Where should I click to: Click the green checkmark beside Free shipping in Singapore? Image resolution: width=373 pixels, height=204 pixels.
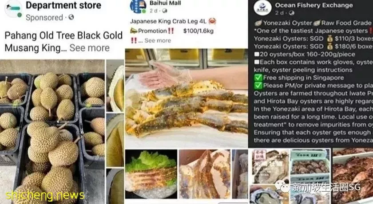258,78
